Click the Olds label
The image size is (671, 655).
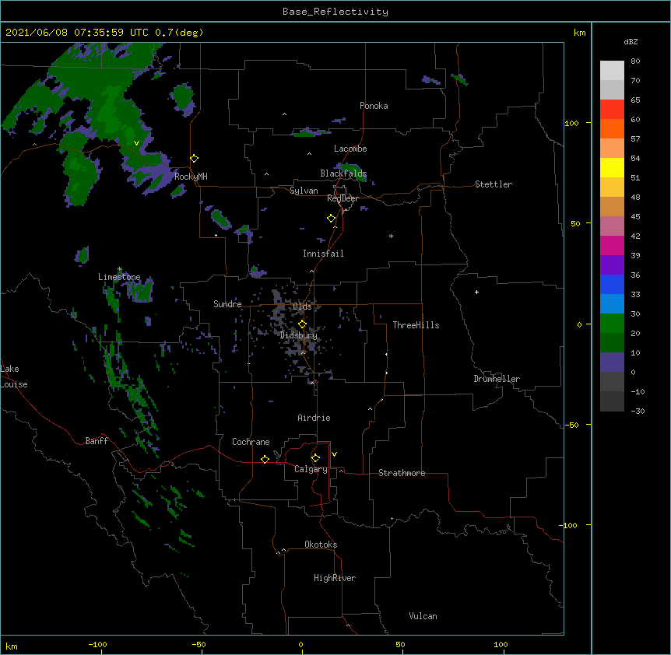coord(302,306)
